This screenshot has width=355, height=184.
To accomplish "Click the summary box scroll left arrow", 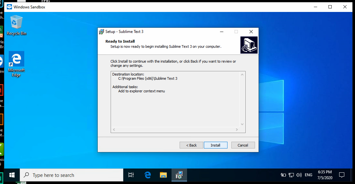I will click(114, 129).
